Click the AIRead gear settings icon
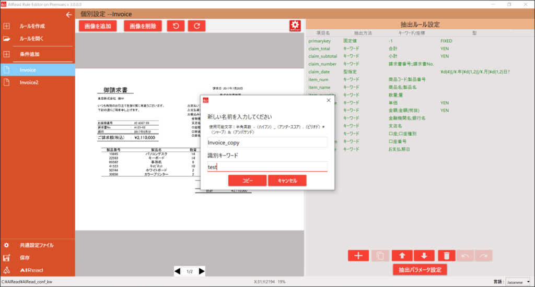 pos(295,26)
